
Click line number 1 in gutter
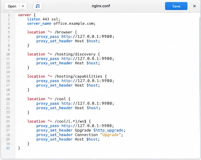(x=9, y=15)
